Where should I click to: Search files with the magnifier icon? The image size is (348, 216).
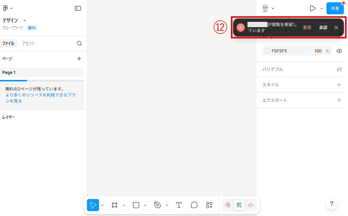[79, 43]
